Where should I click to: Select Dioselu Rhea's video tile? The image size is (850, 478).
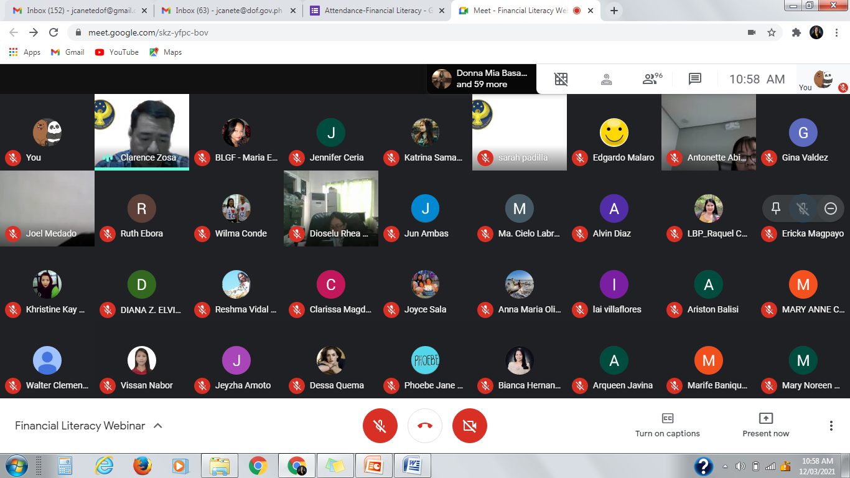[331, 209]
